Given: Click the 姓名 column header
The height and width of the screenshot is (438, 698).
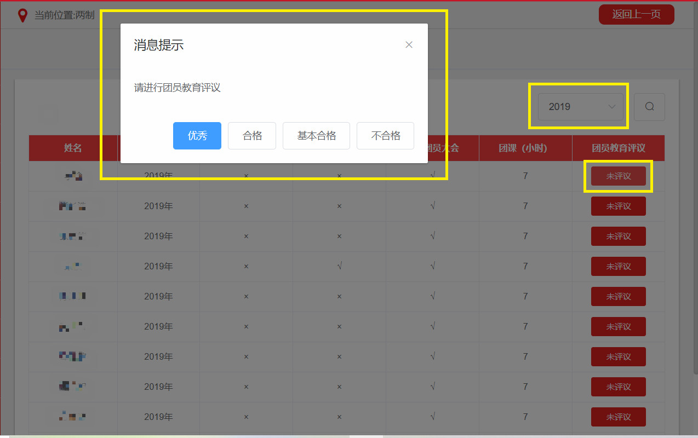Looking at the screenshot, I should (x=73, y=148).
